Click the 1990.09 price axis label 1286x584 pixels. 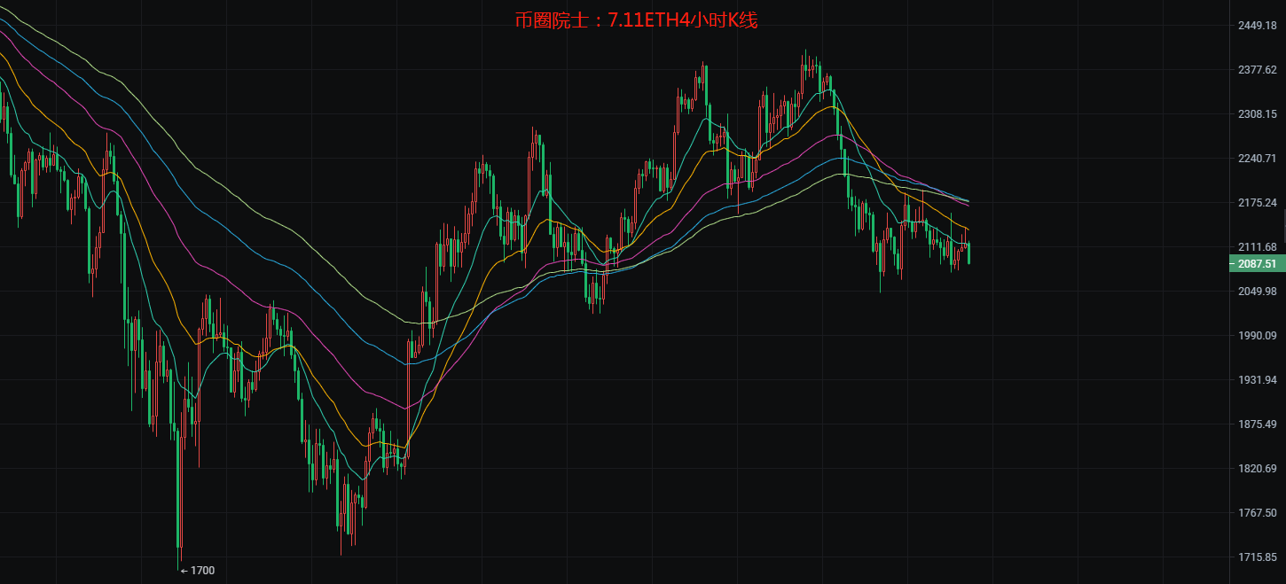(x=1257, y=335)
